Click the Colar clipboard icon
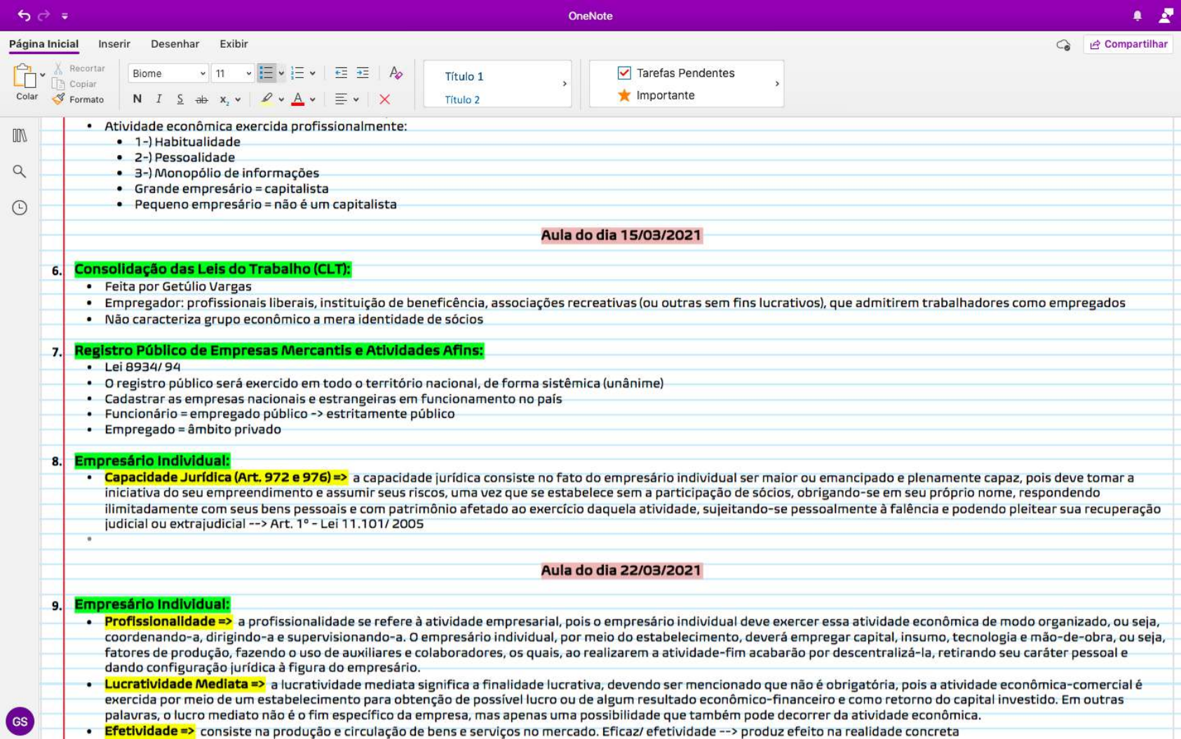 [x=25, y=76]
